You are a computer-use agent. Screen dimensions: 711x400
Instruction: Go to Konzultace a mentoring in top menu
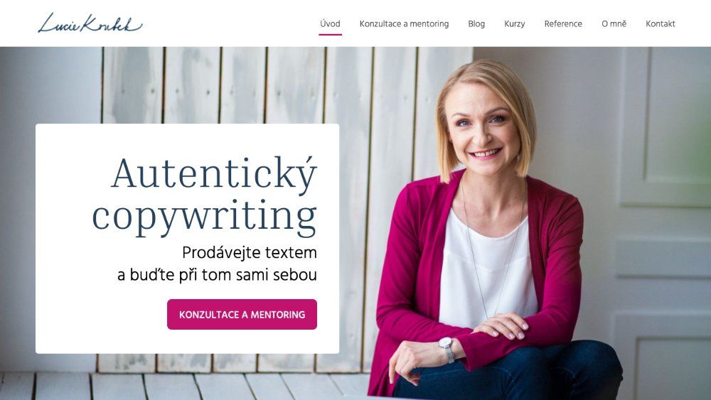404,23
